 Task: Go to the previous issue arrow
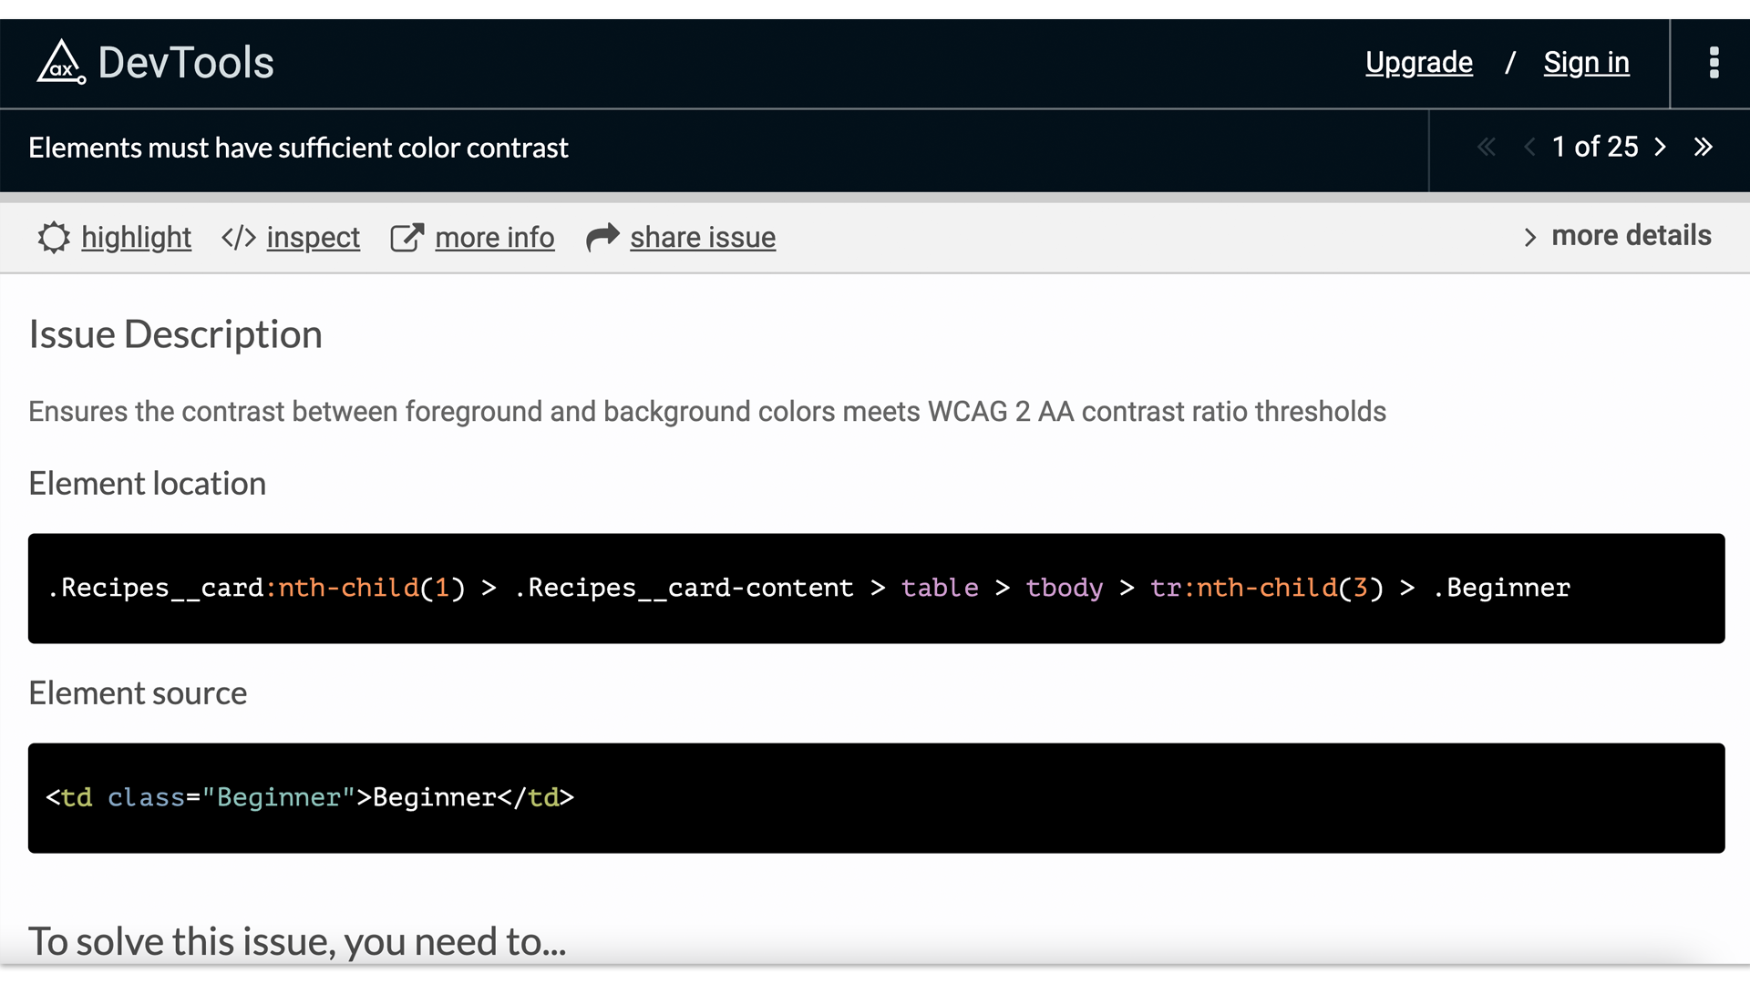pyautogui.click(x=1529, y=147)
